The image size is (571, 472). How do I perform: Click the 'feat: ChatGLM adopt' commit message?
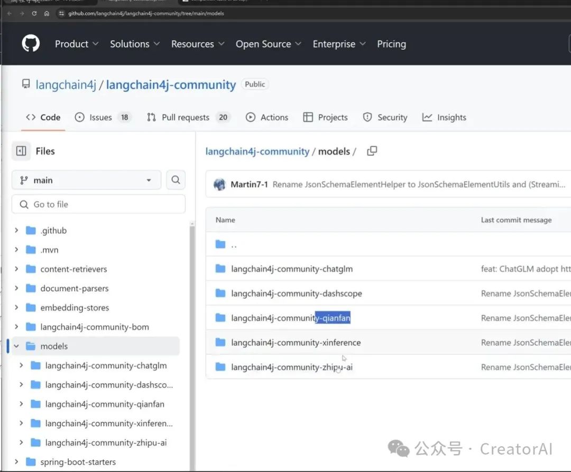[526, 269]
